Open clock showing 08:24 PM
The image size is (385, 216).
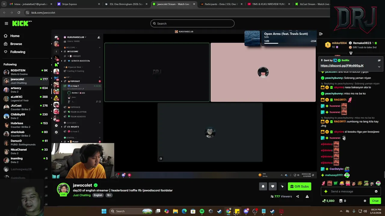pos(376,211)
